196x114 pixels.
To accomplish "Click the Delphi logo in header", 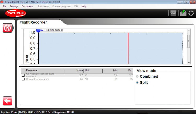I will (x=16, y=13).
